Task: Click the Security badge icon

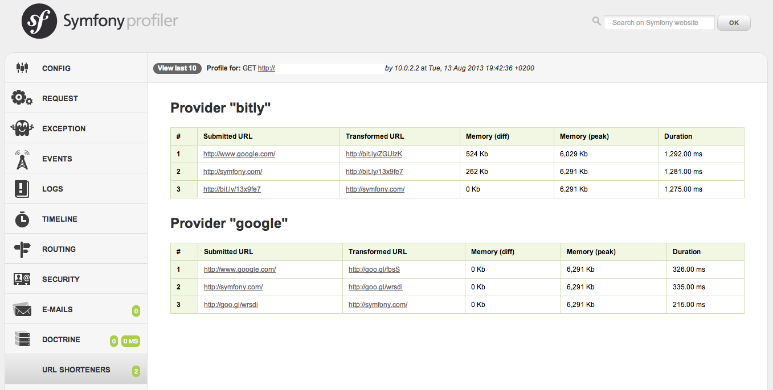Action: (22, 279)
